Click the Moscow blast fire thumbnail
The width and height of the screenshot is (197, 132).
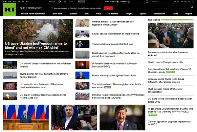click(x=82, y=65)
